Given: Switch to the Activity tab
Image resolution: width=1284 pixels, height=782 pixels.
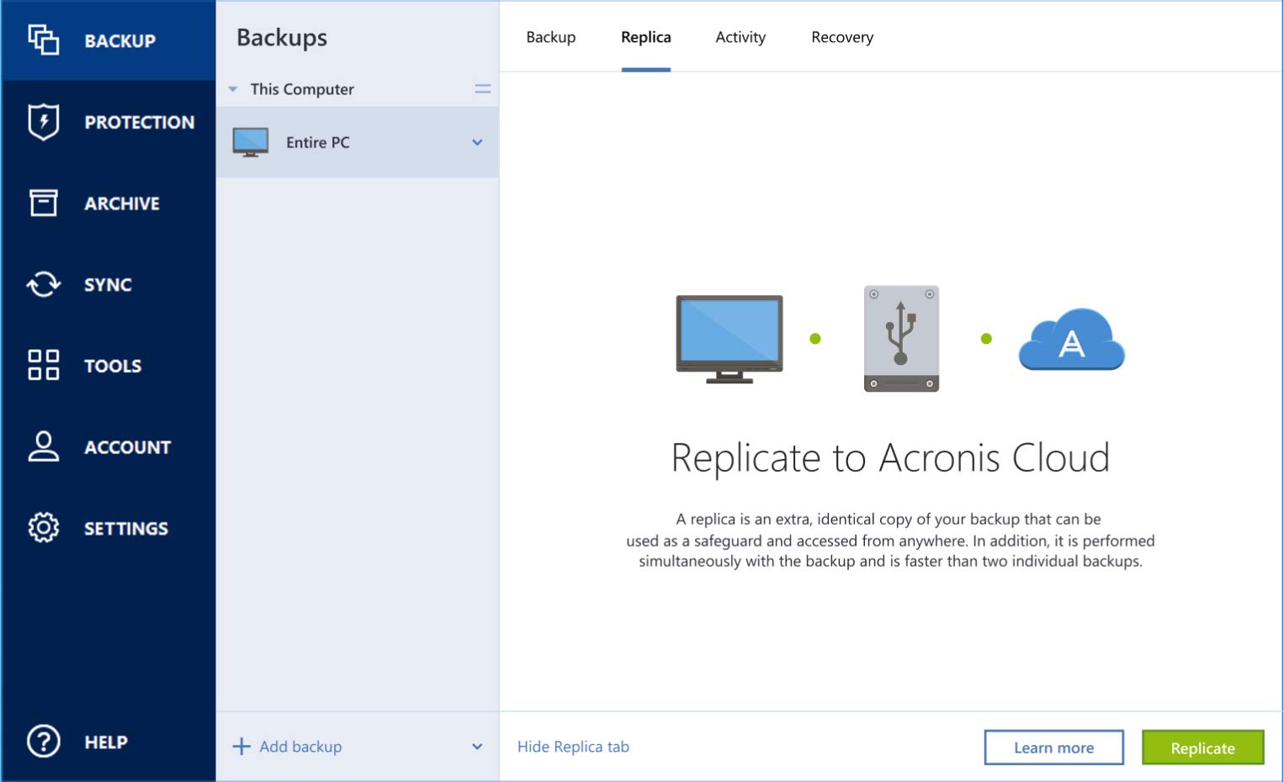Looking at the screenshot, I should [x=740, y=37].
